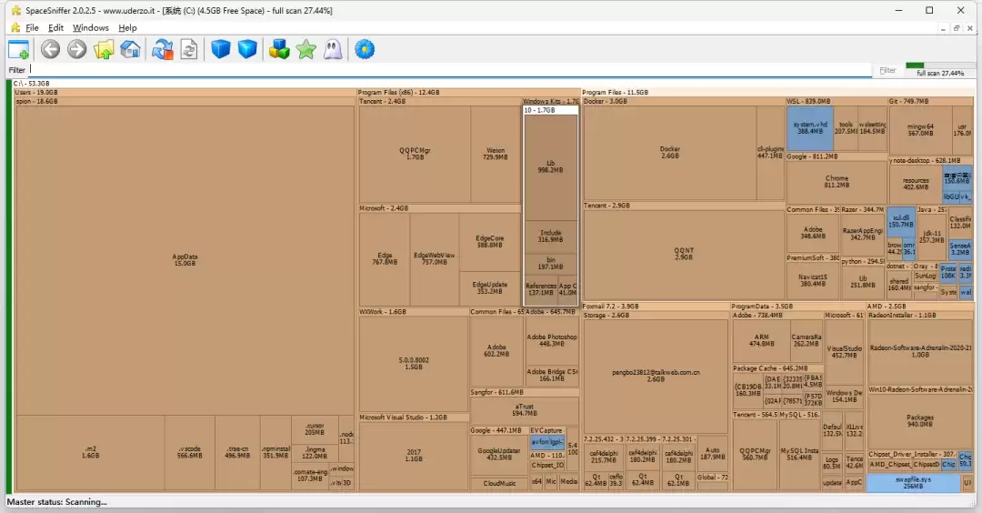Select the MySQL Insta 516.4MB block
The width and height of the screenshot is (982, 513).
pyautogui.click(x=799, y=454)
